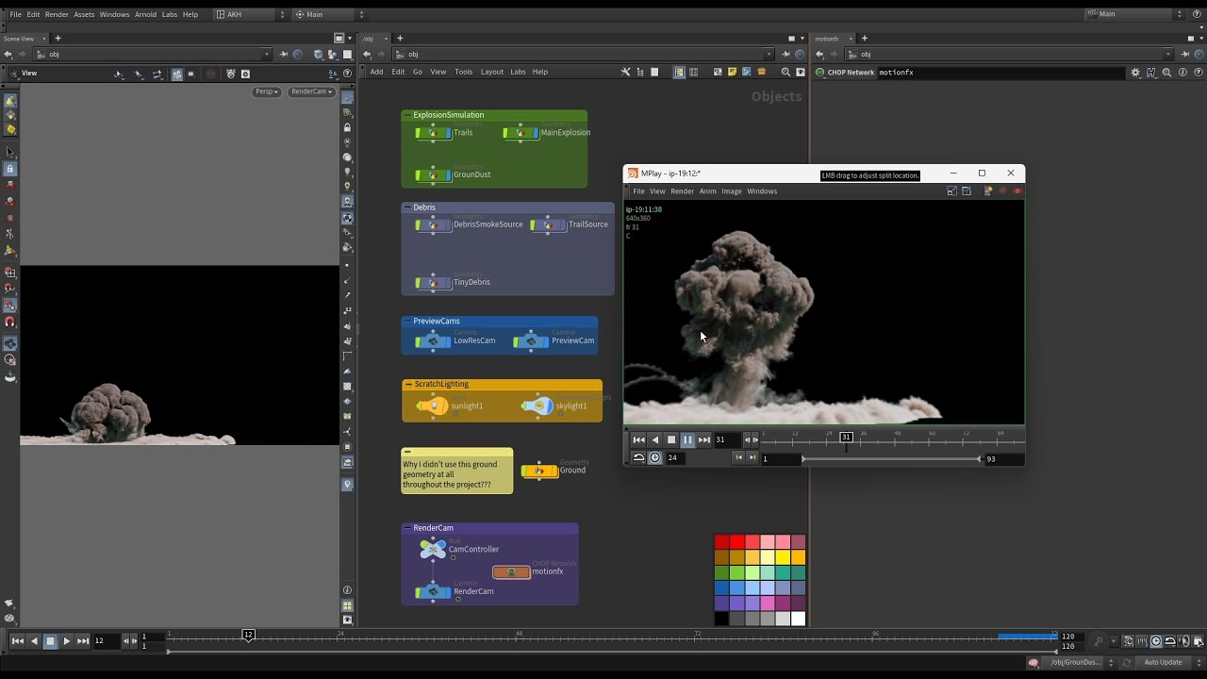This screenshot has height=679, width=1207.
Task: Collapse the ExplosionSimulation network box
Action: 407,115
